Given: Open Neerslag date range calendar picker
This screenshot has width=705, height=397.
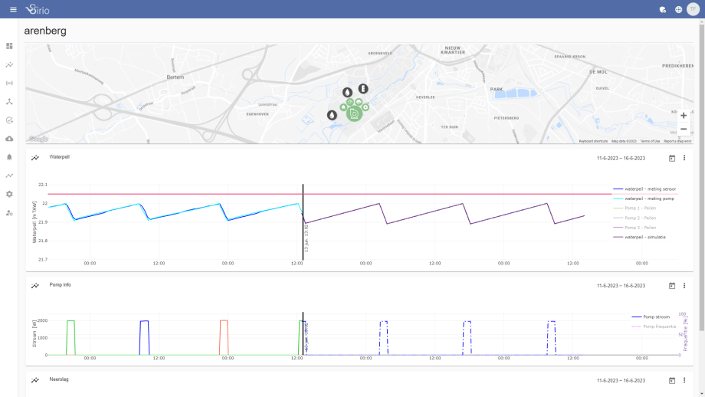Looking at the screenshot, I should [672, 380].
